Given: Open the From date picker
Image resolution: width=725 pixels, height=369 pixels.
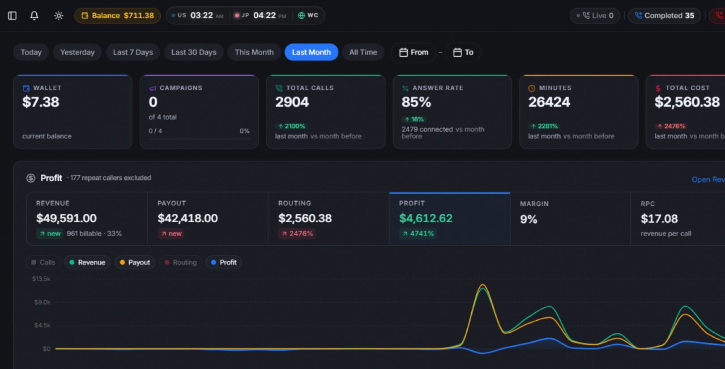Looking at the screenshot, I should coord(414,52).
